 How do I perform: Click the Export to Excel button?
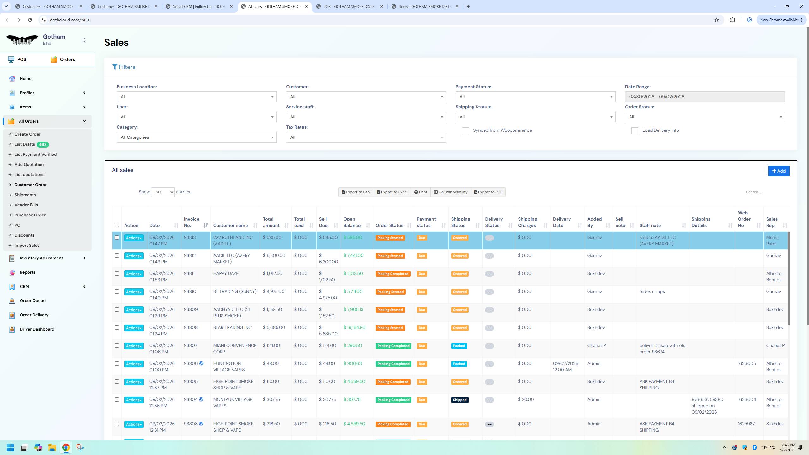point(392,192)
